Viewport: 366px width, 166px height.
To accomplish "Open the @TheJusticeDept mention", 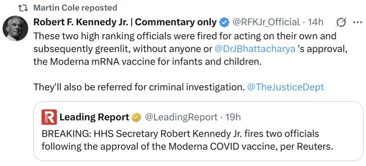I will (285, 87).
